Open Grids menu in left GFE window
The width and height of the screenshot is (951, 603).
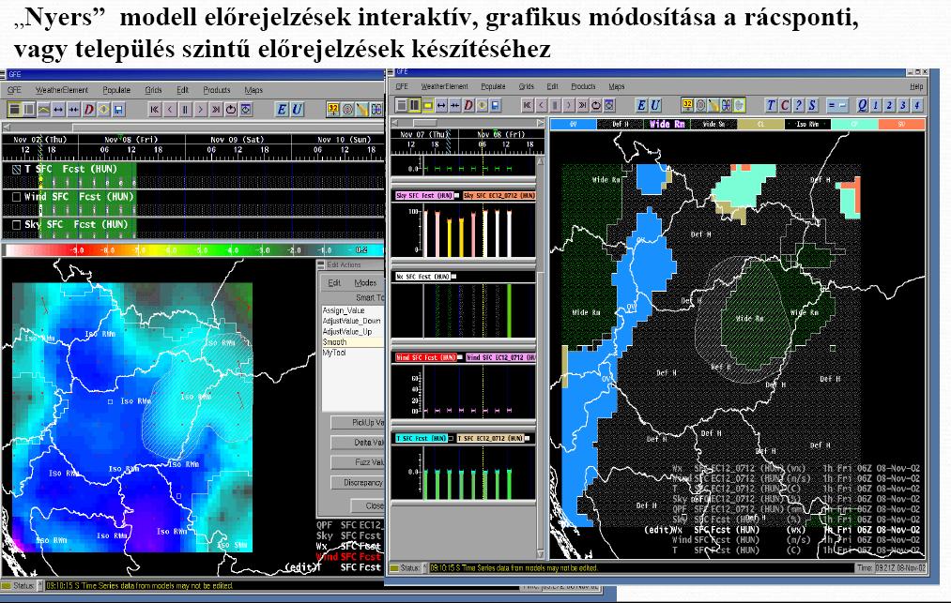point(153,90)
